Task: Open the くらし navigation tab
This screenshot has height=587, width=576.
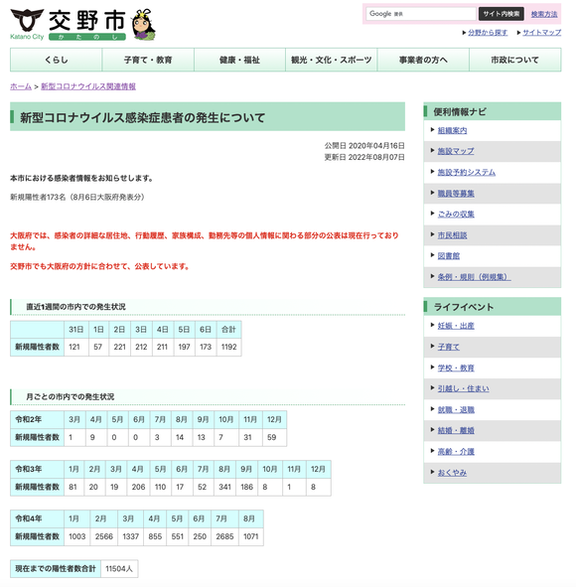Action: coord(57,60)
